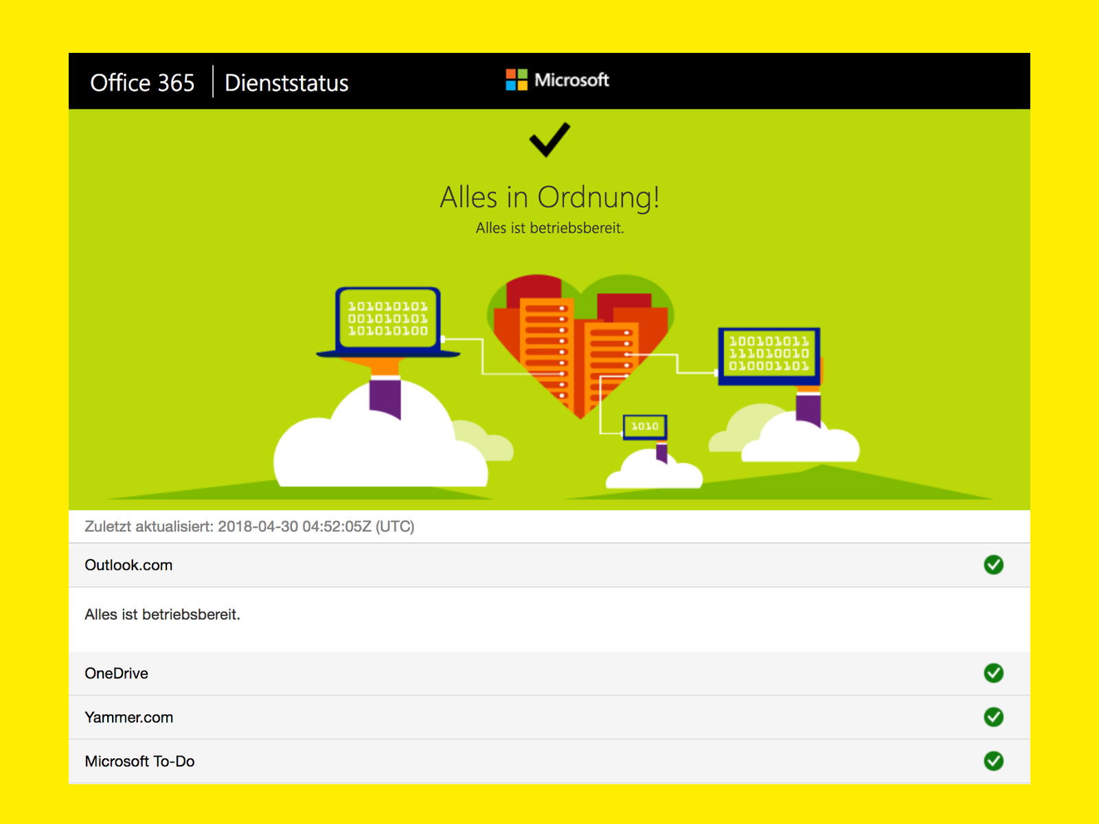Click the heart-shaped data center illustration
Image resolution: width=1099 pixels, height=824 pixels.
580,347
